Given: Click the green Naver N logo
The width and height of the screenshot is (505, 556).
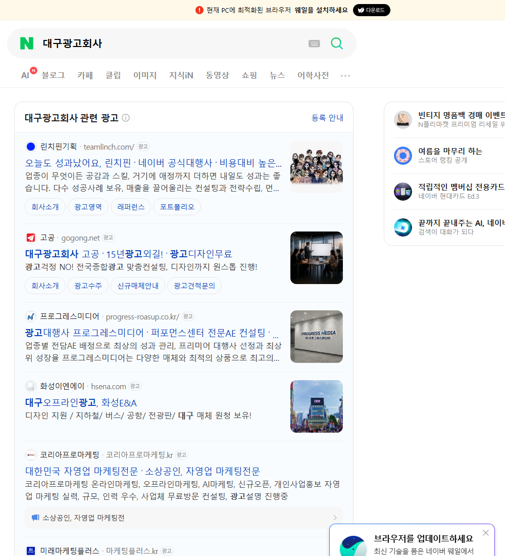Looking at the screenshot, I should pyautogui.click(x=27, y=43).
